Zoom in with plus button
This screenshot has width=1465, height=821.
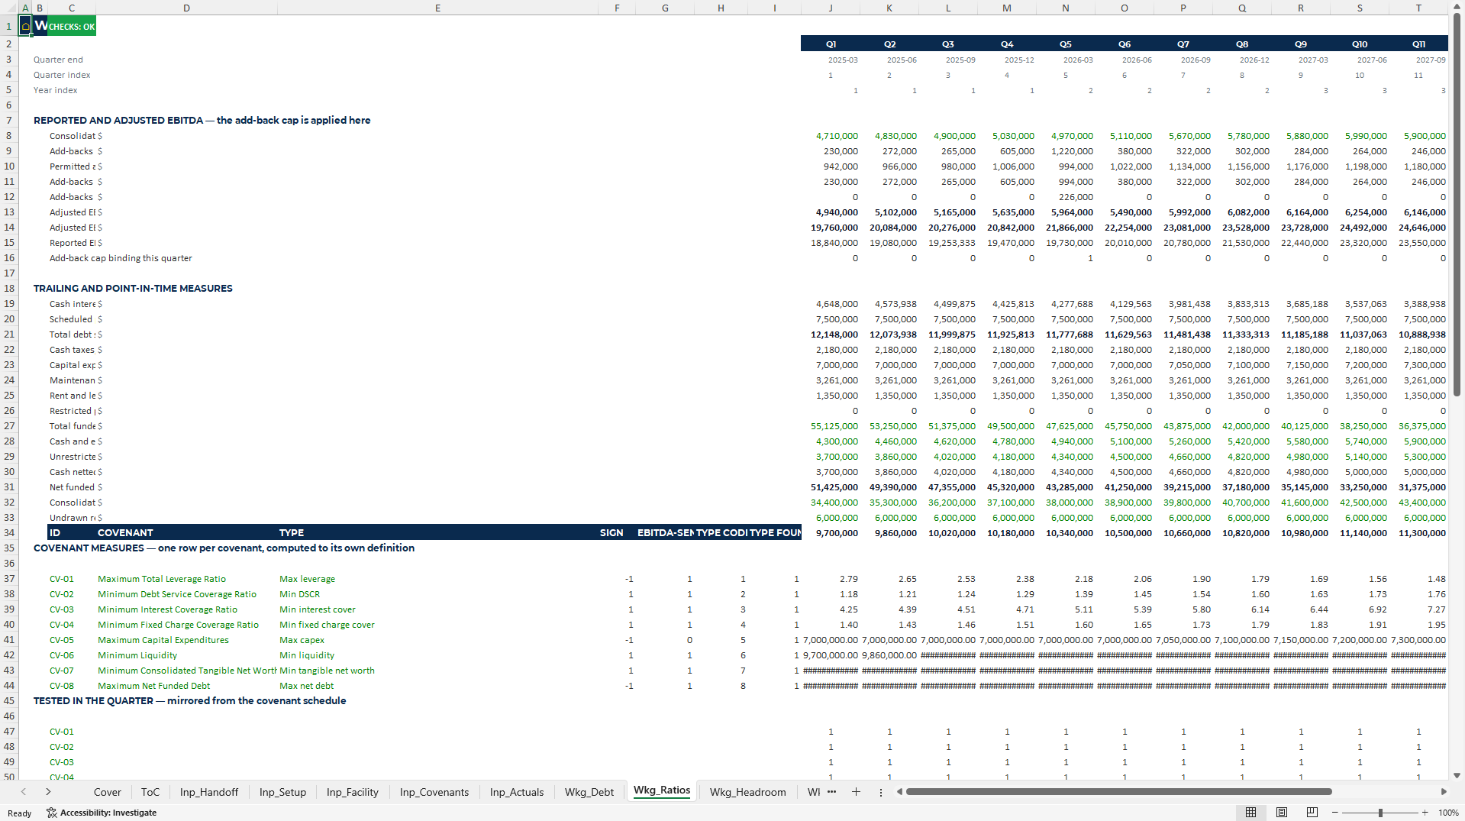coord(1425,813)
